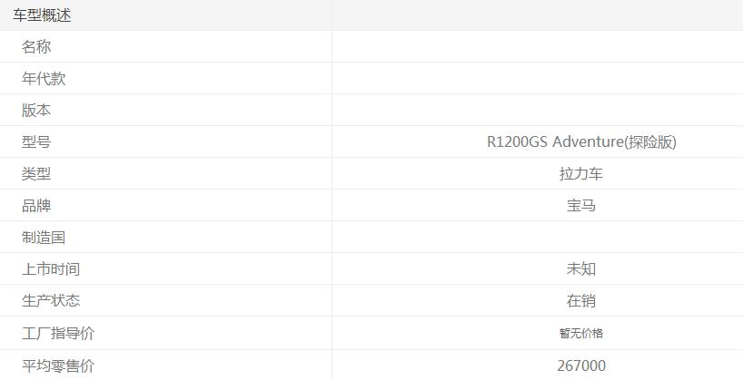743x380 pixels.
Task: Select the 制造国 row label
Action: click(44, 238)
